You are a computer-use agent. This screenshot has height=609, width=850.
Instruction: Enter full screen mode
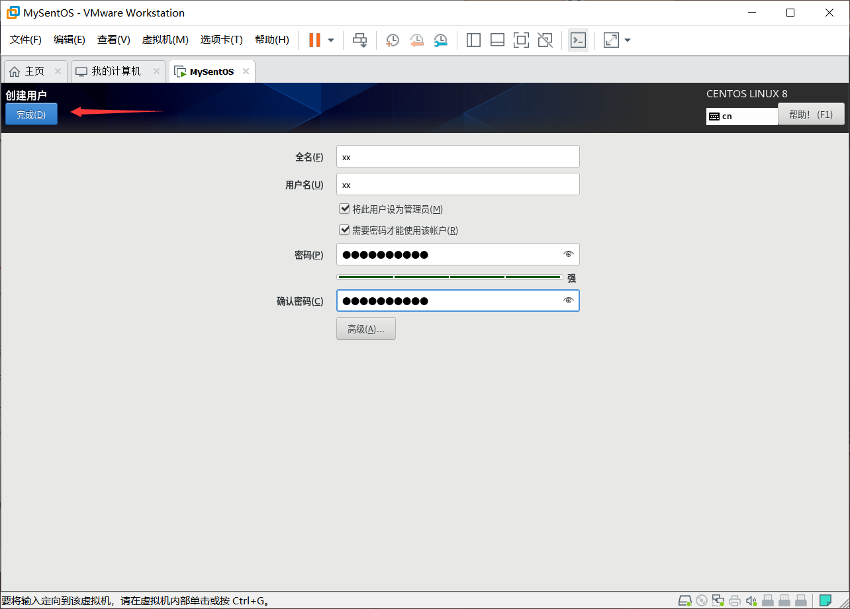521,40
